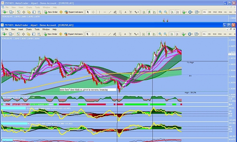237x142 pixels.
Task: Switch to M30 timeframe in front window
Action: (x=220, y=34)
